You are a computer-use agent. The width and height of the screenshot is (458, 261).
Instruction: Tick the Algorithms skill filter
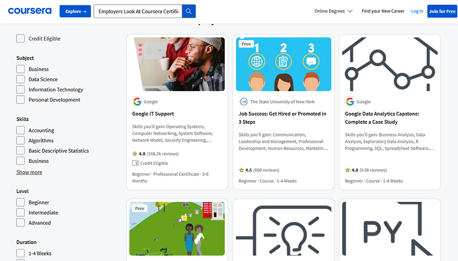[x=20, y=140]
